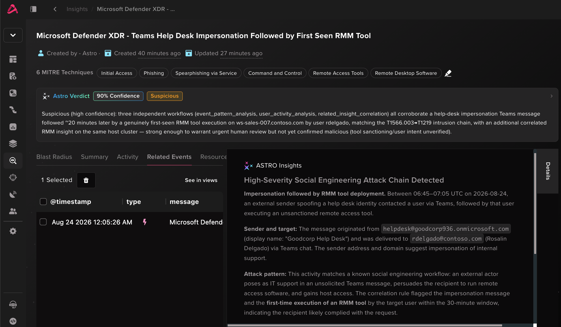Click the ASTRO Insights vertical scrollbar
Viewport: 561px width, 327px height.
click(x=535, y=204)
